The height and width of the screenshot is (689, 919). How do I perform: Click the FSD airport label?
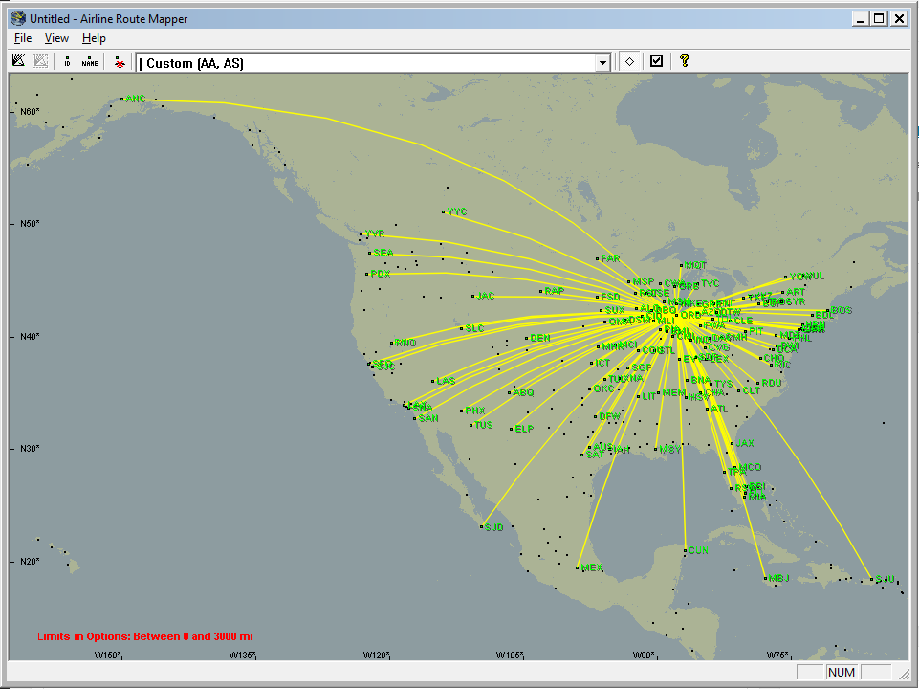(x=610, y=298)
